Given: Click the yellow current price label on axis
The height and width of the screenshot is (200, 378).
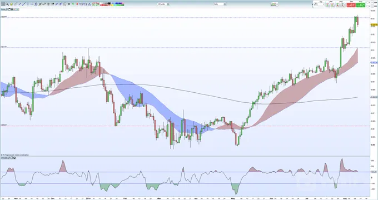Looking at the screenshot, I should (374, 24).
